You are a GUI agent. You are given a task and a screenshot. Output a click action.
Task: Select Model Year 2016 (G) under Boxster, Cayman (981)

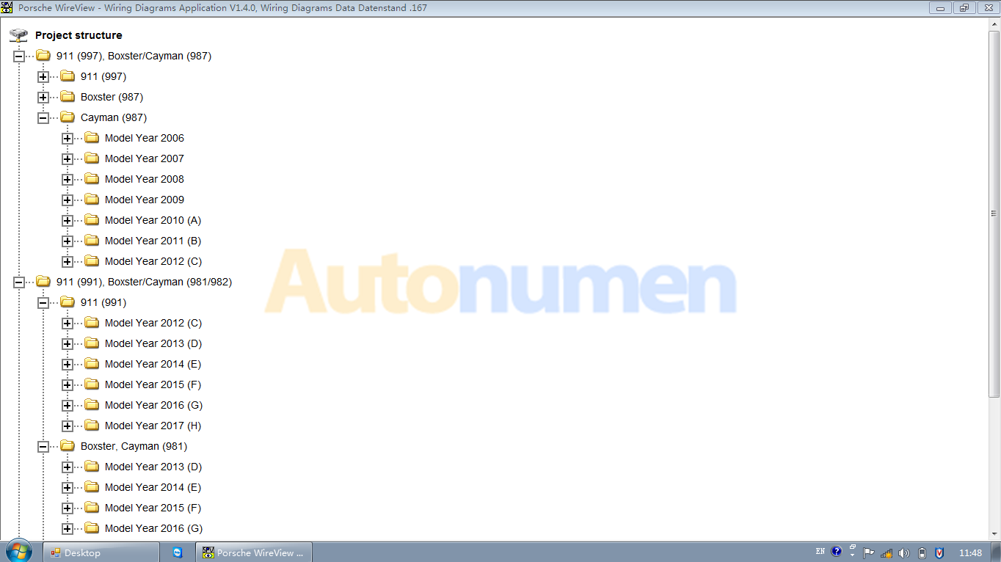coord(153,528)
